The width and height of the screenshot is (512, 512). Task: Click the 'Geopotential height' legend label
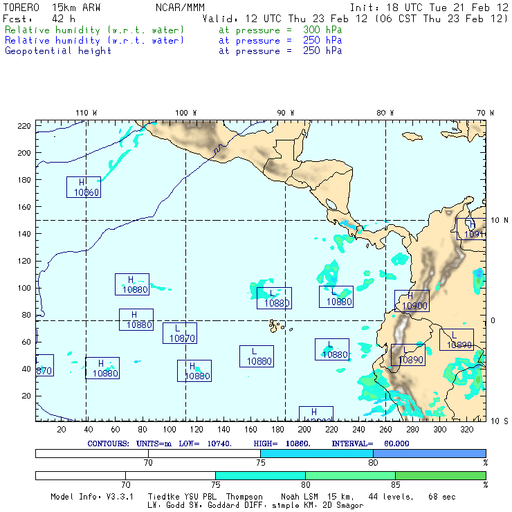[58, 51]
